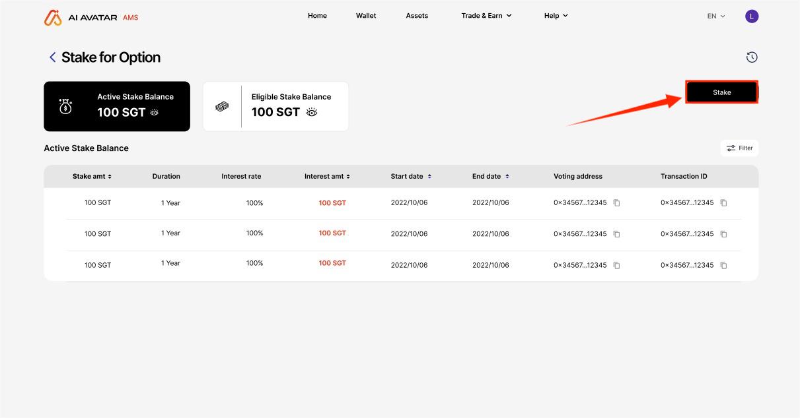Go back using the arrow beside Stake for Option
Screen dimensions: 800x418
click(52, 57)
